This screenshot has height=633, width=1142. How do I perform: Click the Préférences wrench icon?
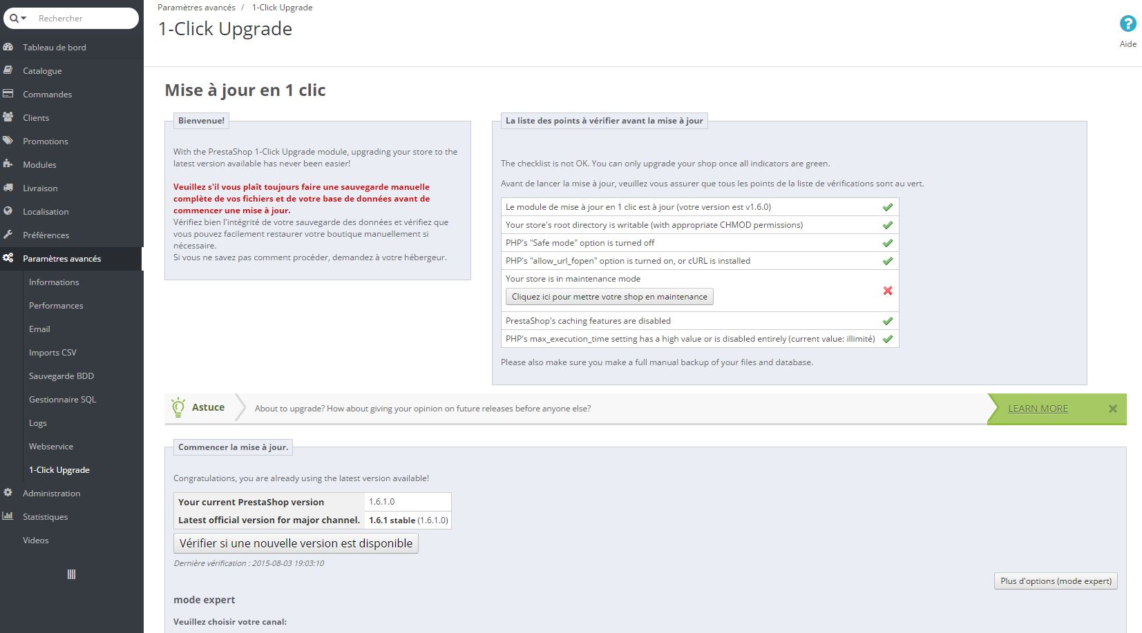click(x=8, y=235)
